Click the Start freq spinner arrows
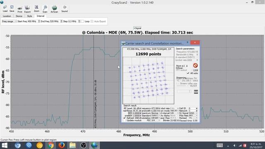Image resolution: width=265 pixels, height=149 pixels. click(39, 22)
